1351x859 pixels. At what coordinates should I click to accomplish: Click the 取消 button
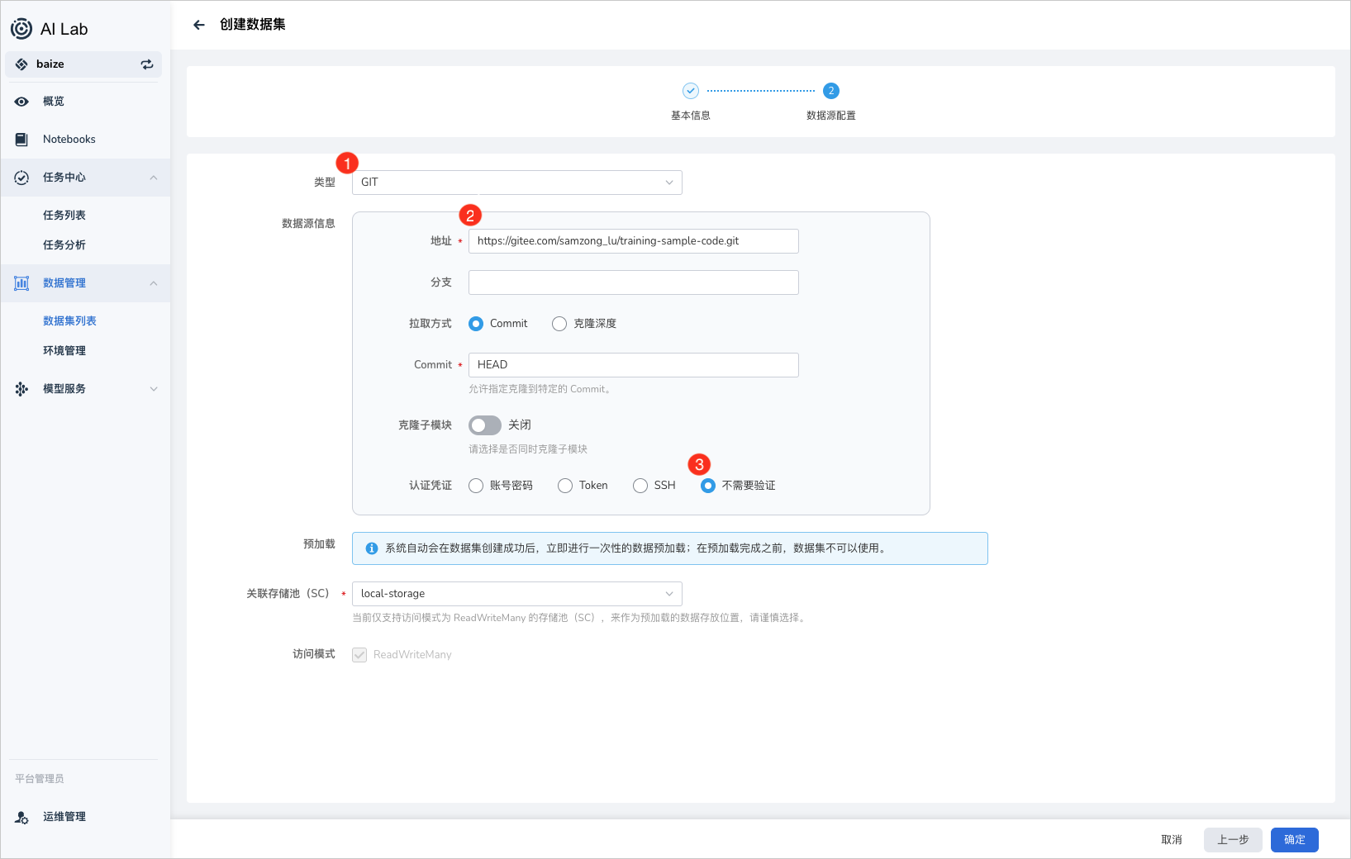1172,840
